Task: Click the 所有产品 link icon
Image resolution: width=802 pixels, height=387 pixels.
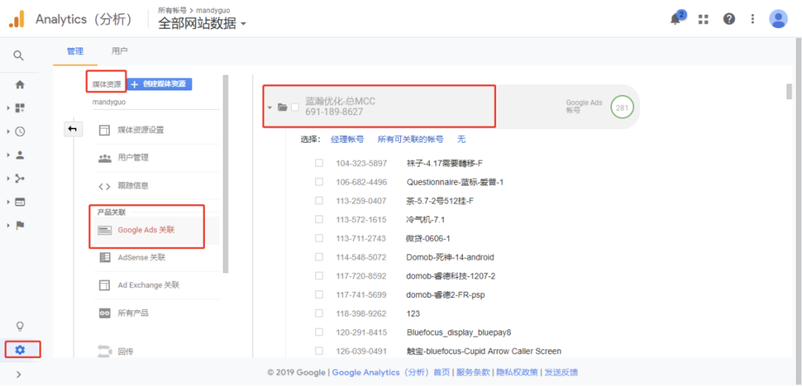Action: click(x=105, y=313)
